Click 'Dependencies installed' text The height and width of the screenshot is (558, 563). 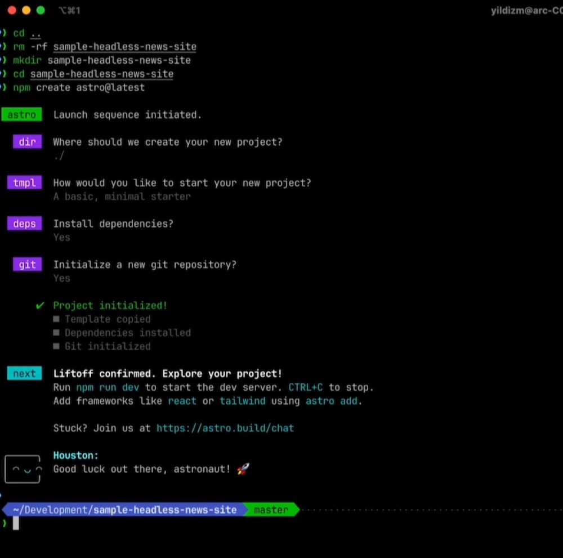click(128, 333)
